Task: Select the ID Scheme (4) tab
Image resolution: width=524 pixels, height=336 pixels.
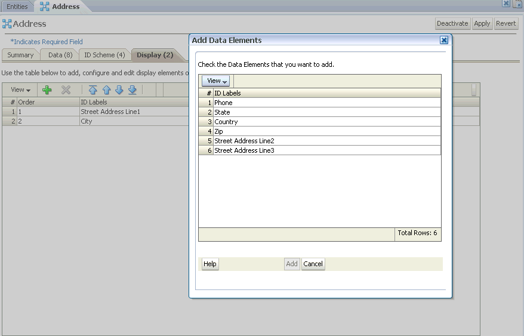Action: coord(104,55)
